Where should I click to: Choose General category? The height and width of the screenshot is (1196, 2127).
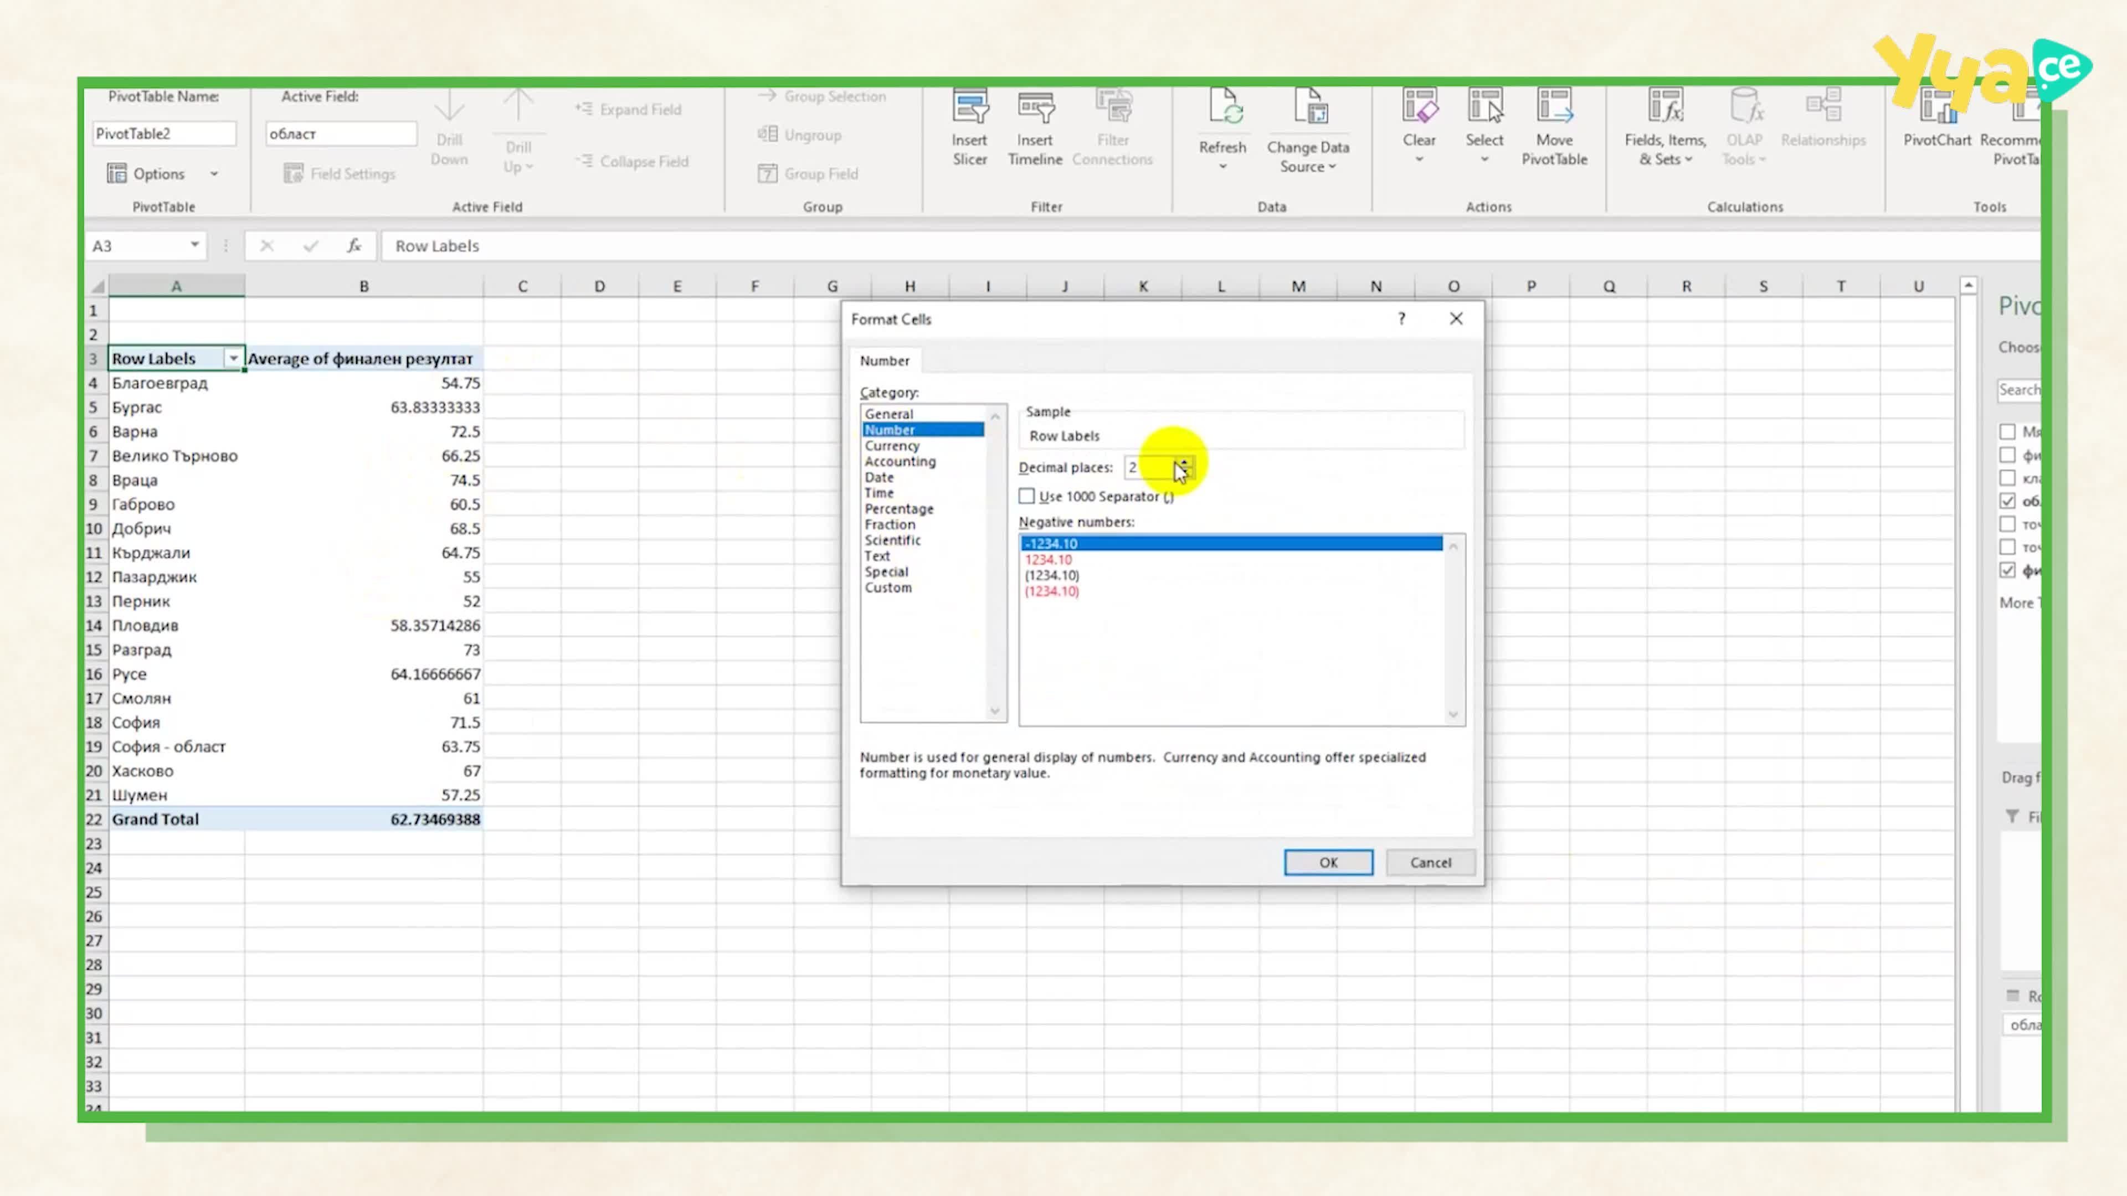coord(888,414)
